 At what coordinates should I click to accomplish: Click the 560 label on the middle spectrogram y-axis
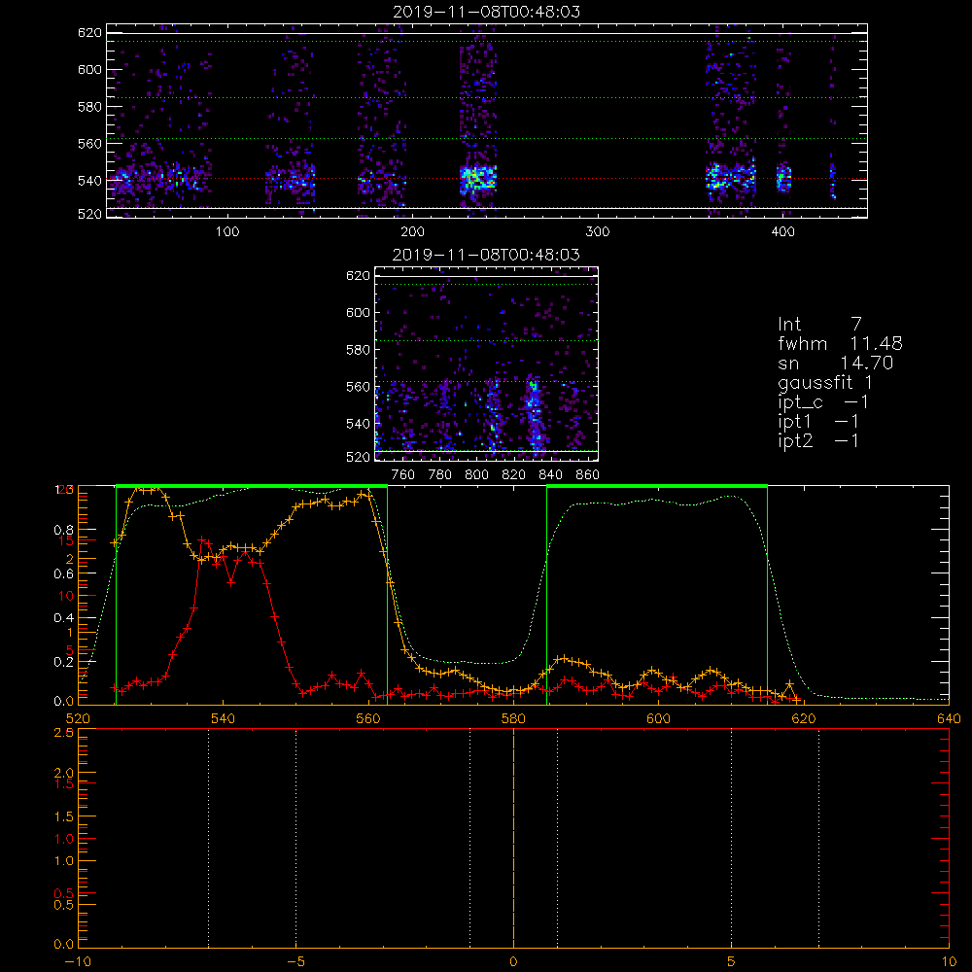point(359,386)
